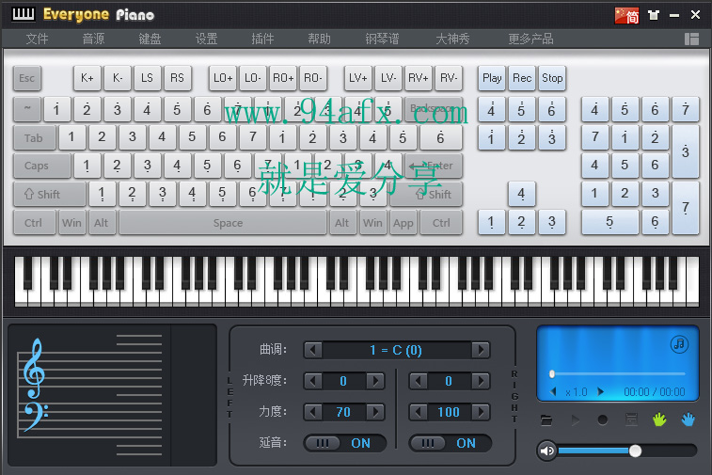Screen dimensions: 712x475
Task: Click the Space bar key
Action: click(x=223, y=223)
